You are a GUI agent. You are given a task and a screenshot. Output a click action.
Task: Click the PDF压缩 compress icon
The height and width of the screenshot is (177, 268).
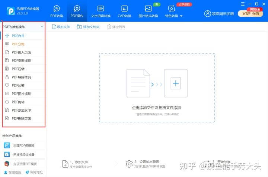click(x=7, y=69)
